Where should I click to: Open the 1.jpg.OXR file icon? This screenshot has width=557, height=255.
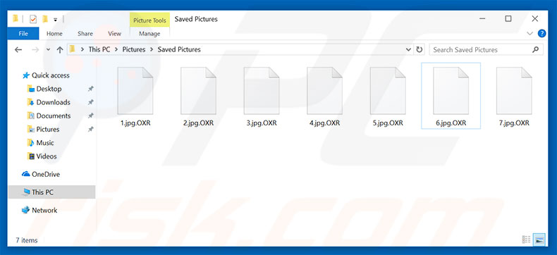(135, 91)
